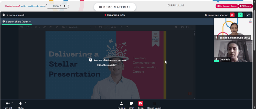Click PDF scrollbar down arrow
The height and width of the screenshot is (109, 256).
[x=194, y=99]
